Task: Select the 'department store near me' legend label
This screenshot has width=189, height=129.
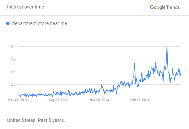Action: click(x=40, y=23)
